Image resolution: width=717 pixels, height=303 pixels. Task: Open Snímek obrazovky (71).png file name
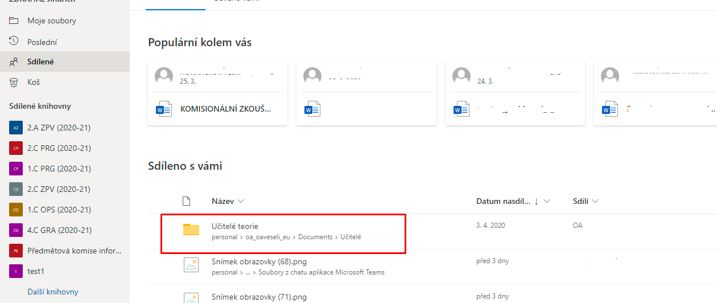(x=259, y=297)
